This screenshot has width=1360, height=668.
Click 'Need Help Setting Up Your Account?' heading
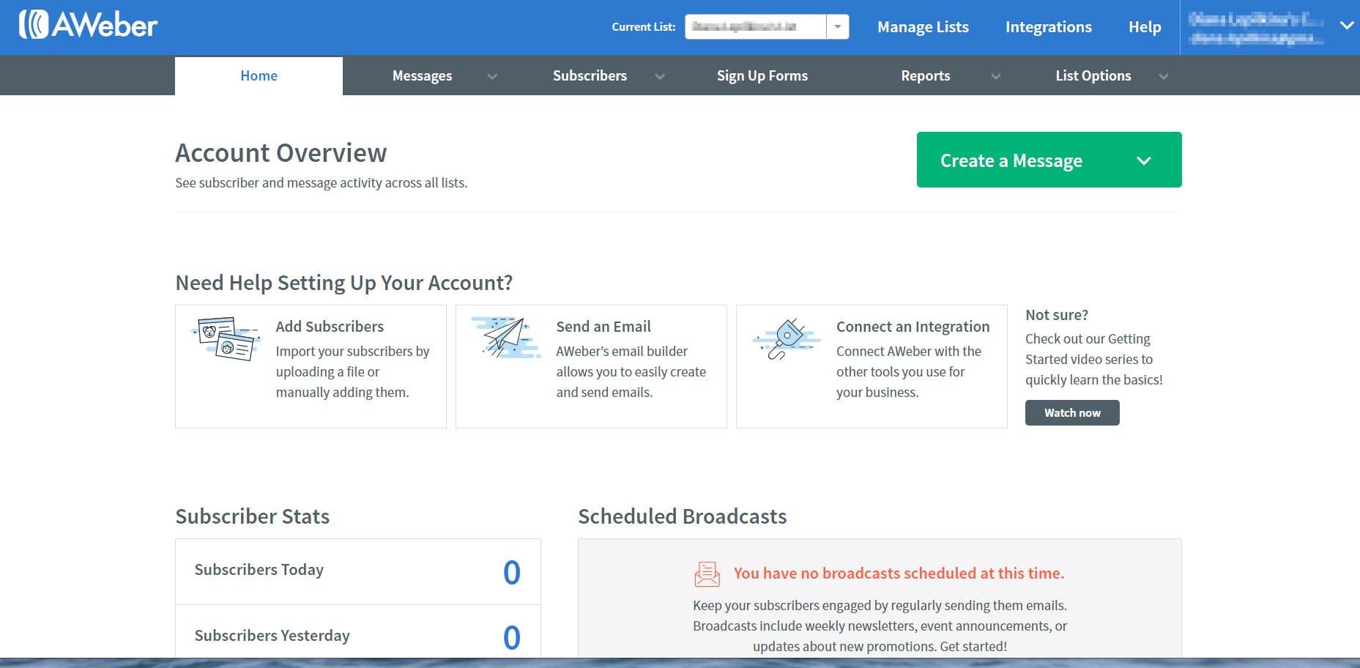tap(344, 283)
